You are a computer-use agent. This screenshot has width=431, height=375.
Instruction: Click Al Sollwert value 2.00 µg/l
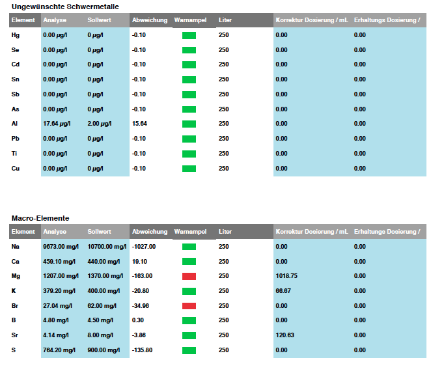(100, 124)
